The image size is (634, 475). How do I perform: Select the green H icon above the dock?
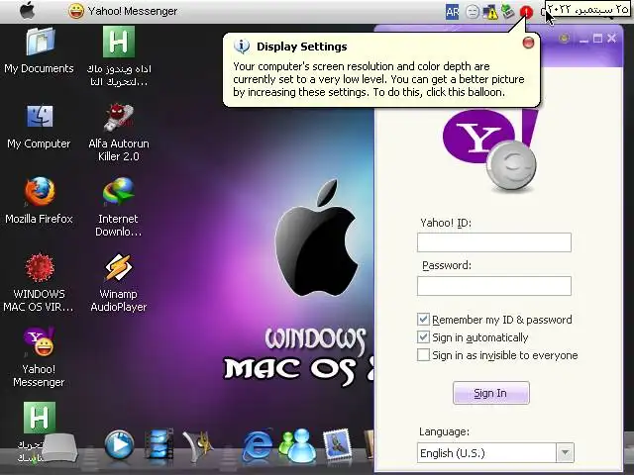[40, 418]
